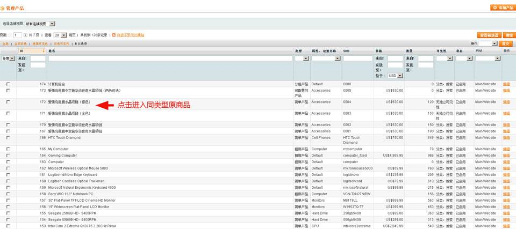Viewport: 516px width, 229px height.
Task: Click '30" Flat-Panel TFT-LCD Cinema HD Monitor' row
Action: [81, 201]
